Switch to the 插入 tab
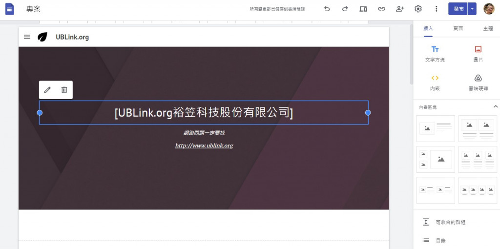The height and width of the screenshot is (249, 500). coord(428,29)
